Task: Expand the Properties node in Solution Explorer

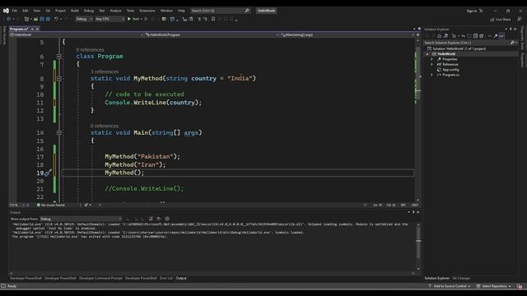Action: click(x=431, y=59)
